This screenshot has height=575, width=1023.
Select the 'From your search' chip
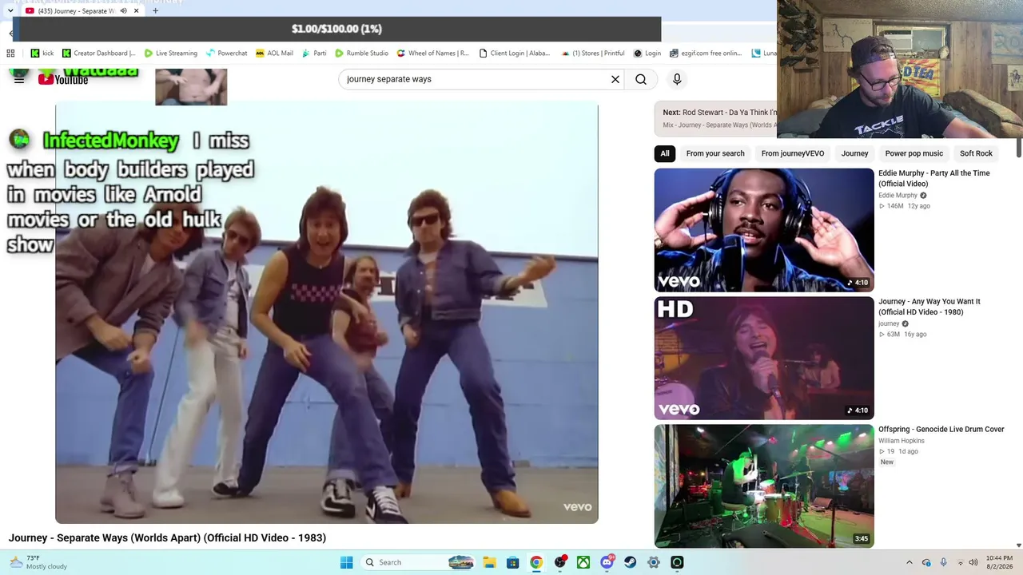coord(715,153)
